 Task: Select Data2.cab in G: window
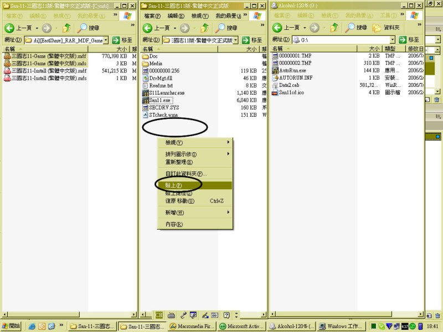[286, 85]
